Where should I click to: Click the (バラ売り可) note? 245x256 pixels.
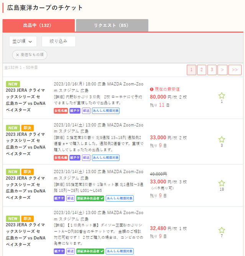point(162,188)
